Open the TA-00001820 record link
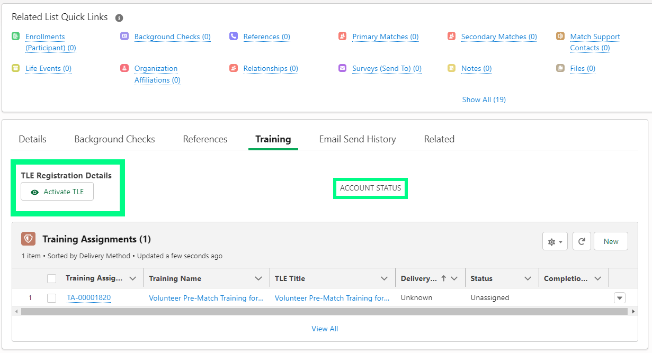Image resolution: width=652 pixels, height=353 pixels. 88,298
